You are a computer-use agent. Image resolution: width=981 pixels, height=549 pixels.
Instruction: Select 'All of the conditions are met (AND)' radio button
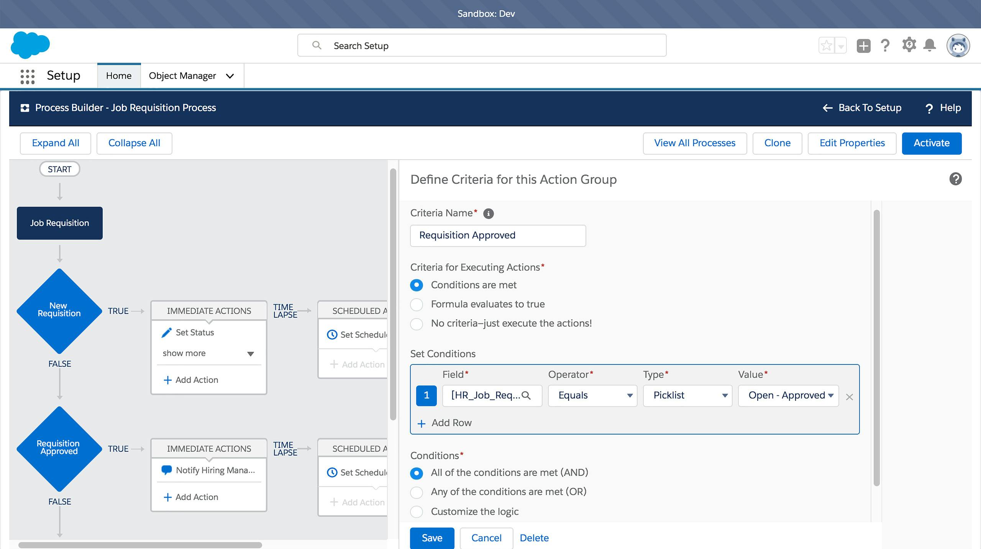417,472
